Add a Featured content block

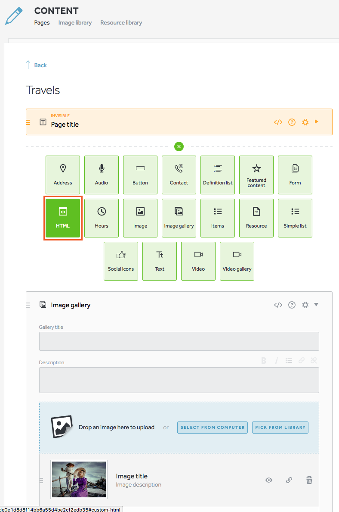click(256, 175)
